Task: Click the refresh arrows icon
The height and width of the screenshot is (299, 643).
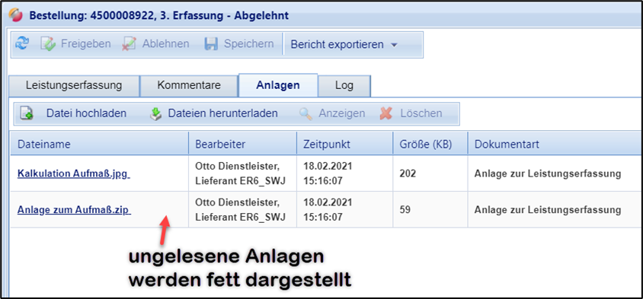Action: [22, 43]
